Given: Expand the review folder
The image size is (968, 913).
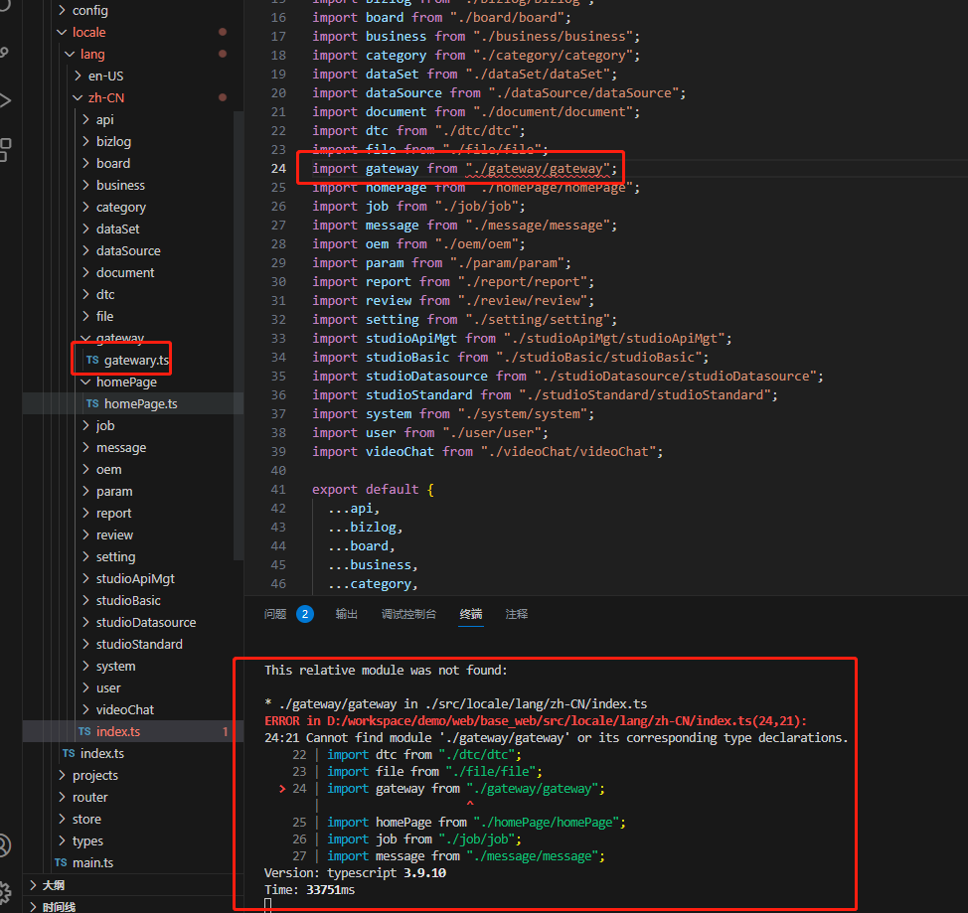Looking at the screenshot, I should pos(114,535).
